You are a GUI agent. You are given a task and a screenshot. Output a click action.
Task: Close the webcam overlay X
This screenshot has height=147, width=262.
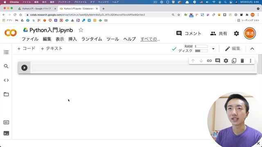coord(258,143)
